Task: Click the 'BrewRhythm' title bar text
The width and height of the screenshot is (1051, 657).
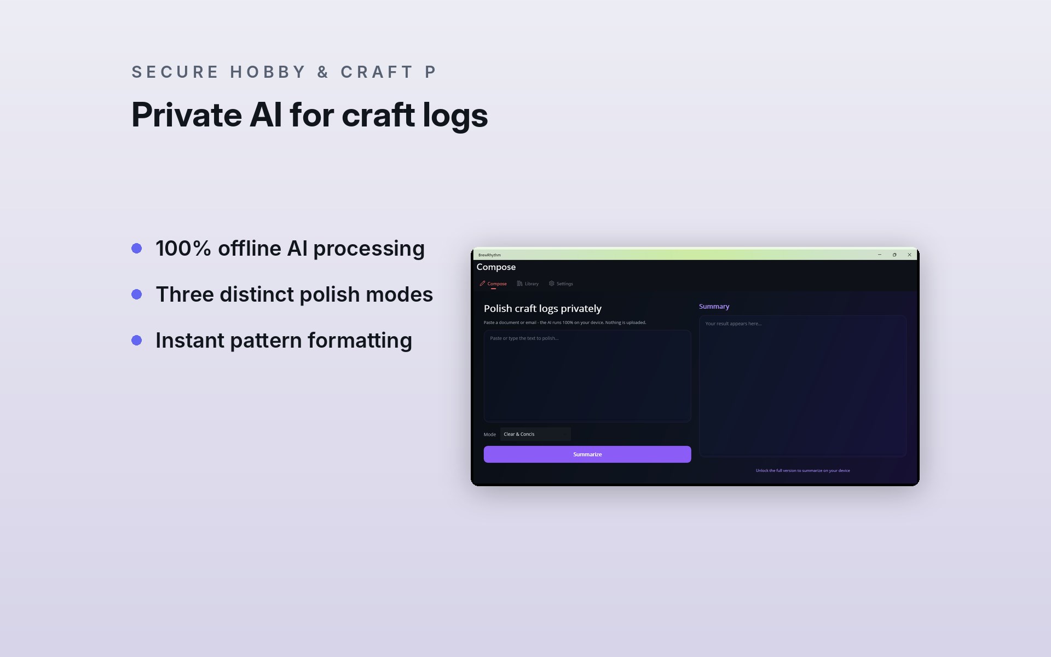Action: pos(489,255)
